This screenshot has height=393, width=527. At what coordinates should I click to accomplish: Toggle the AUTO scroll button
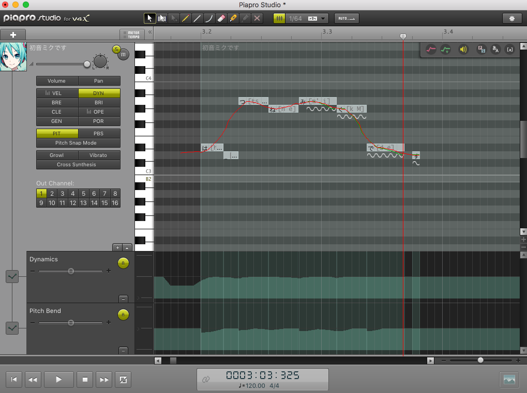(x=347, y=19)
